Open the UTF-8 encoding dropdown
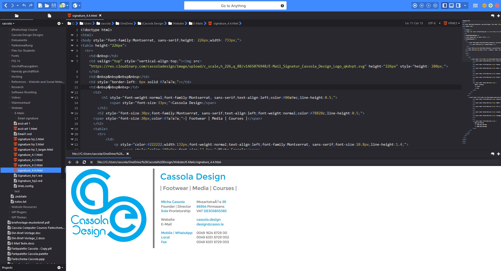Image resolution: width=501 pixels, height=271 pixels. [434, 23]
